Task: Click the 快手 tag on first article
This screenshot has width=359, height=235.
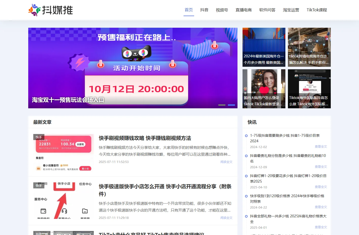Action: click(x=39, y=137)
